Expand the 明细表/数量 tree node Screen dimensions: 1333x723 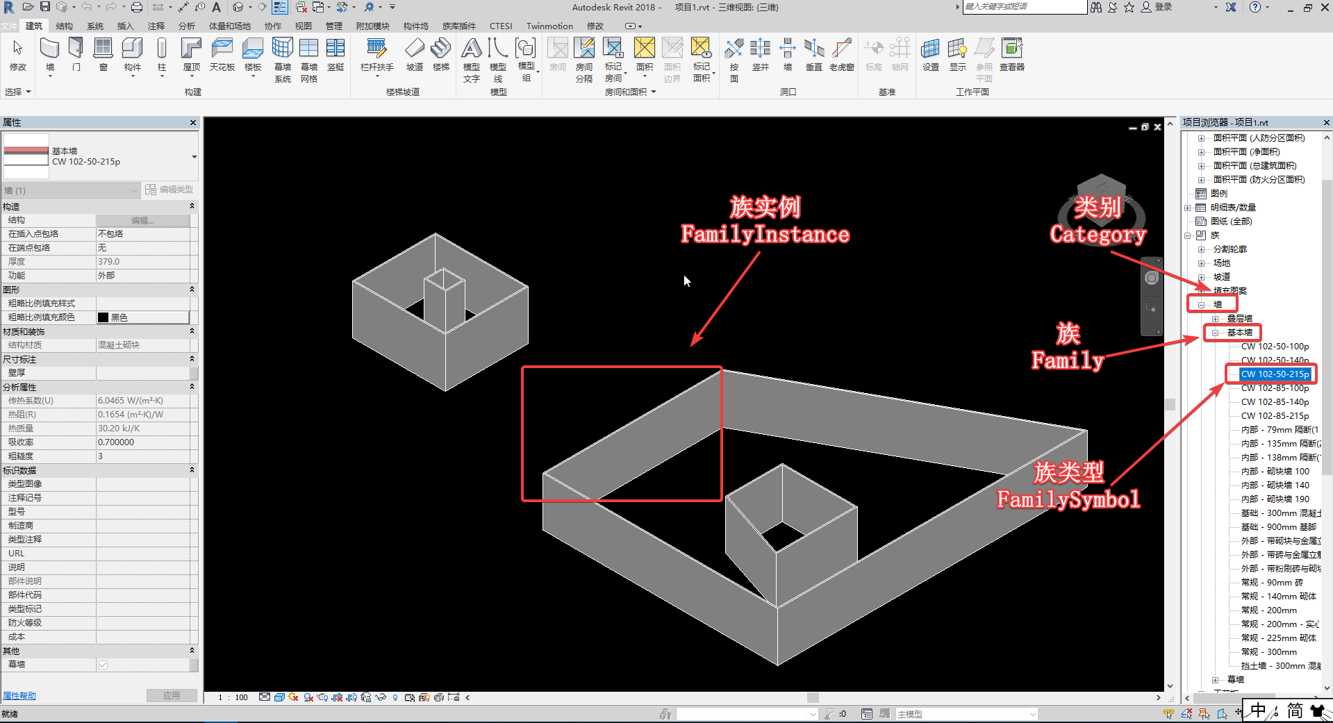tap(1188, 208)
